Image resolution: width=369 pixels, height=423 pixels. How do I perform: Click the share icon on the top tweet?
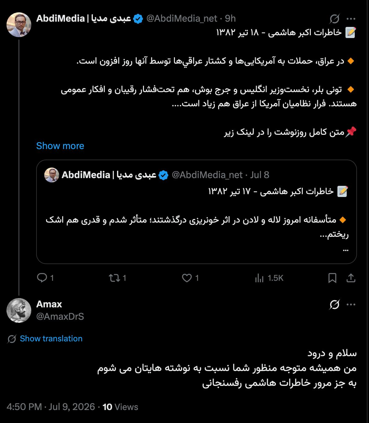[351, 278]
